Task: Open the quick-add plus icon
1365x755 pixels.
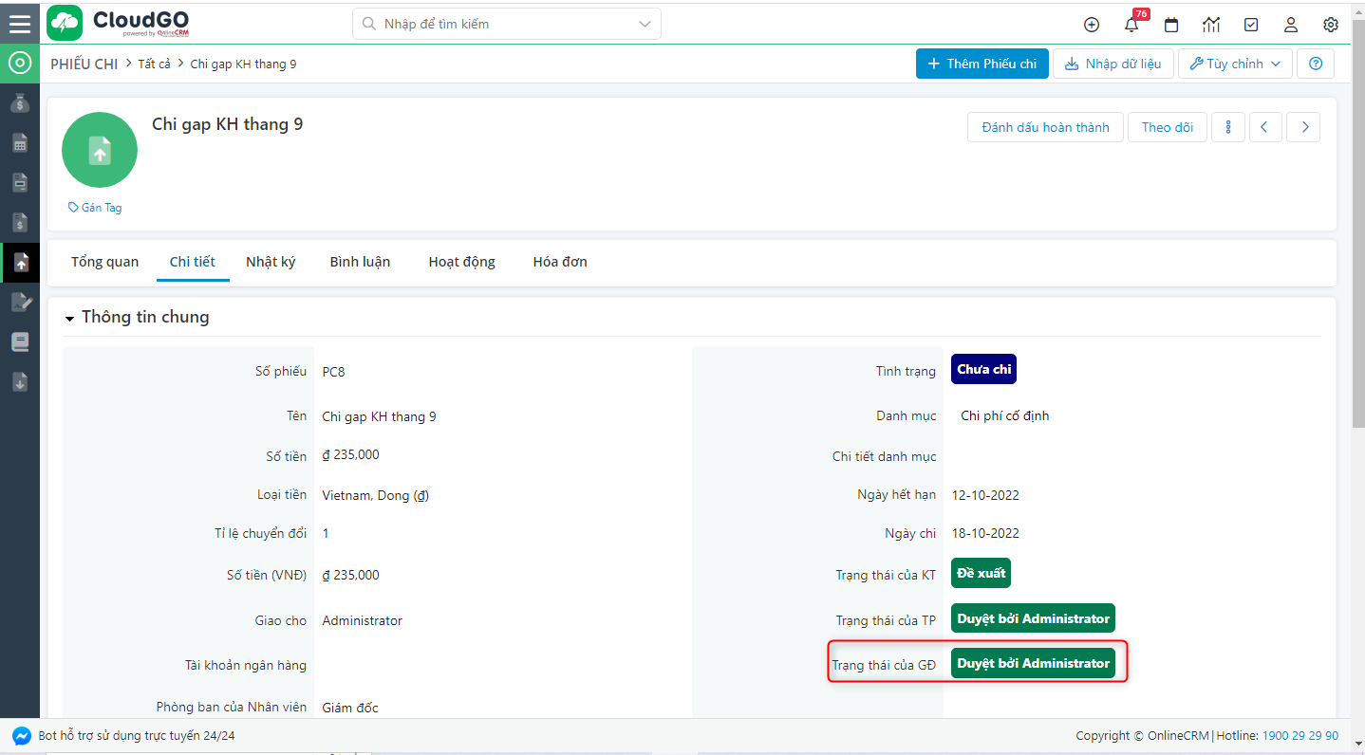Action: (1091, 25)
